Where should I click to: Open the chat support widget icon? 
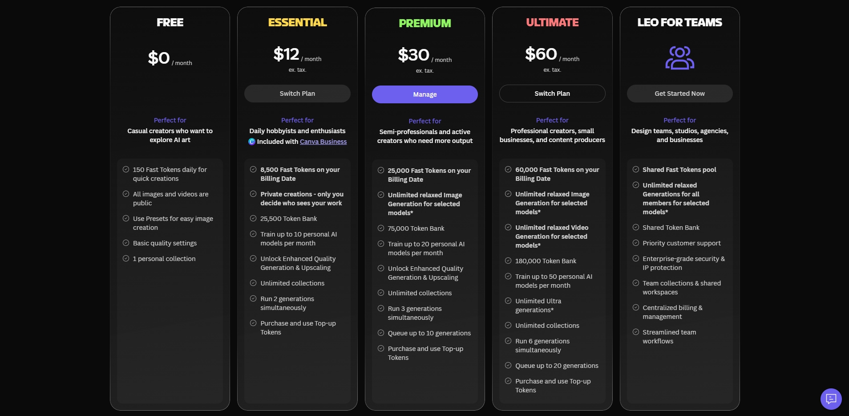tap(831, 399)
